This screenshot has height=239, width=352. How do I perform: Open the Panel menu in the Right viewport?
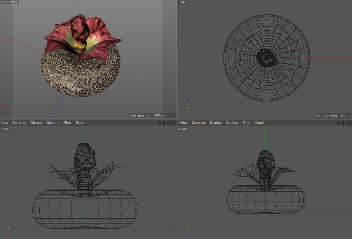[80, 123]
